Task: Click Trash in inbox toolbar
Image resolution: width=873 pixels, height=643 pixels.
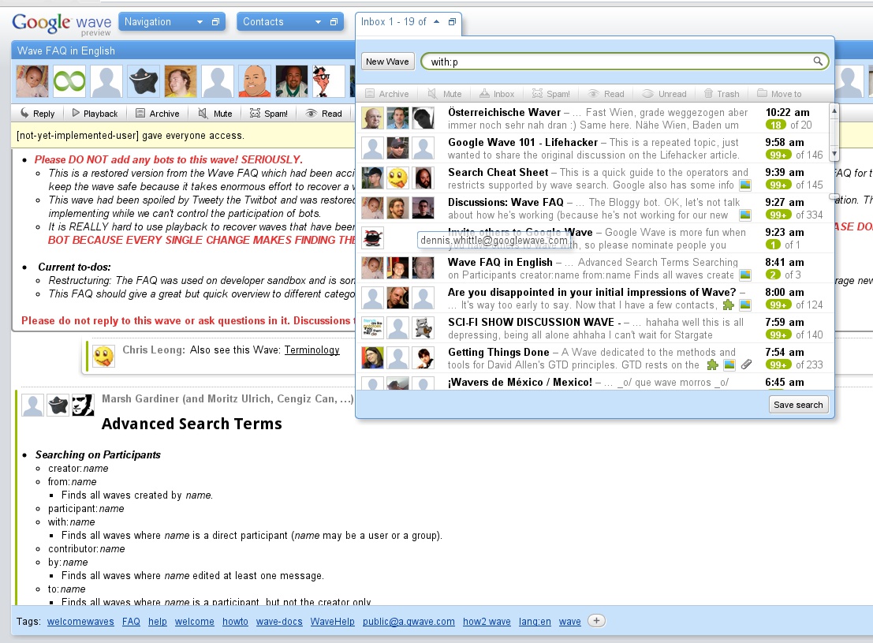Action: 722,94
